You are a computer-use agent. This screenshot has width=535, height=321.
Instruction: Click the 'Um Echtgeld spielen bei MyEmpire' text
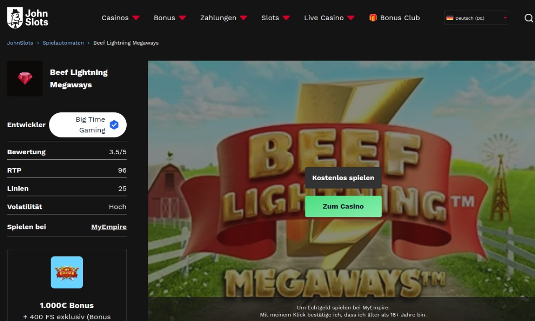pos(343,308)
